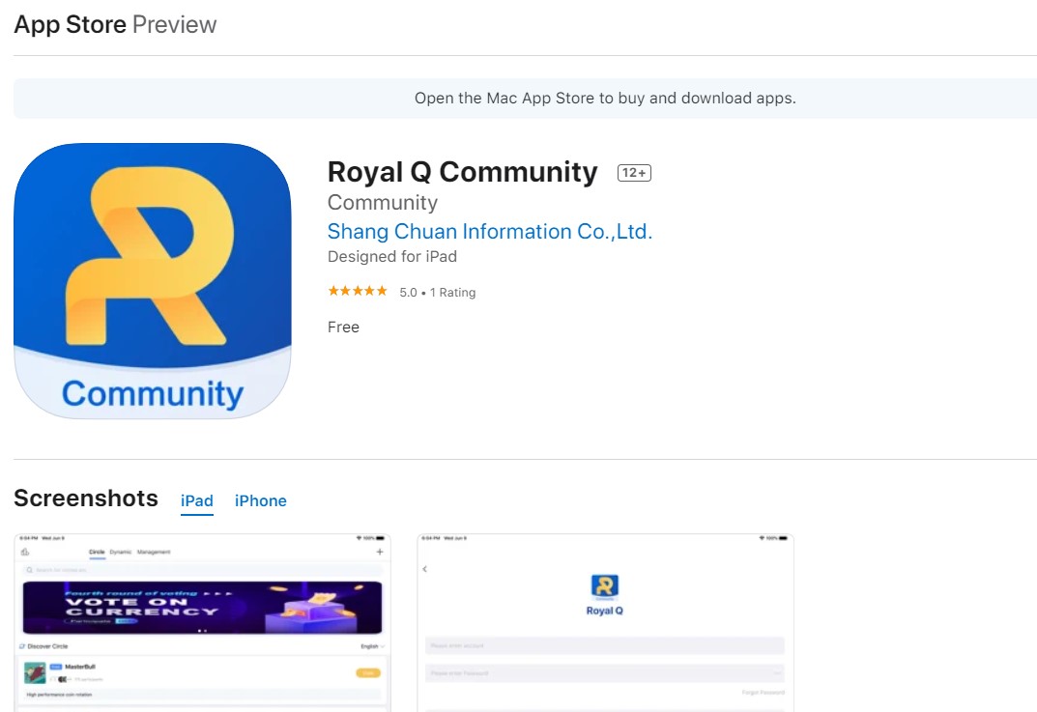Click the 'Screenshots' section heading
Screen dimensions: 1037x712
tap(86, 498)
